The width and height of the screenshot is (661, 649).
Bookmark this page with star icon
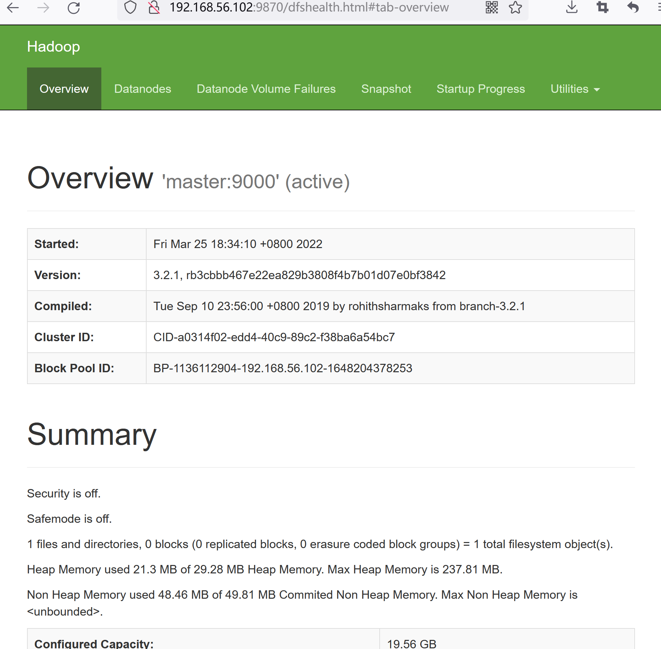click(x=515, y=7)
